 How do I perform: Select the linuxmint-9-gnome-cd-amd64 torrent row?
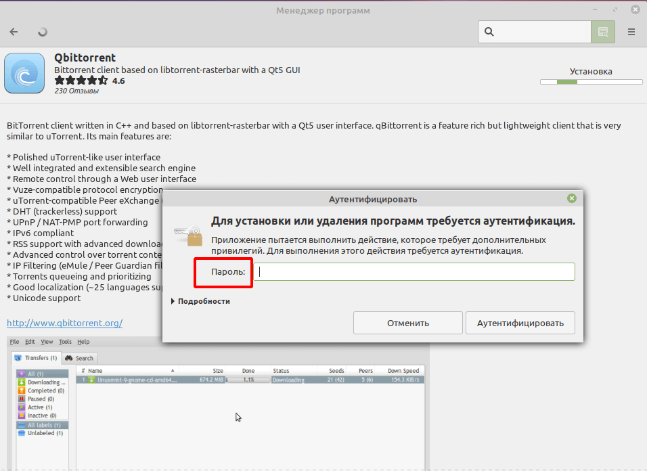point(250,380)
